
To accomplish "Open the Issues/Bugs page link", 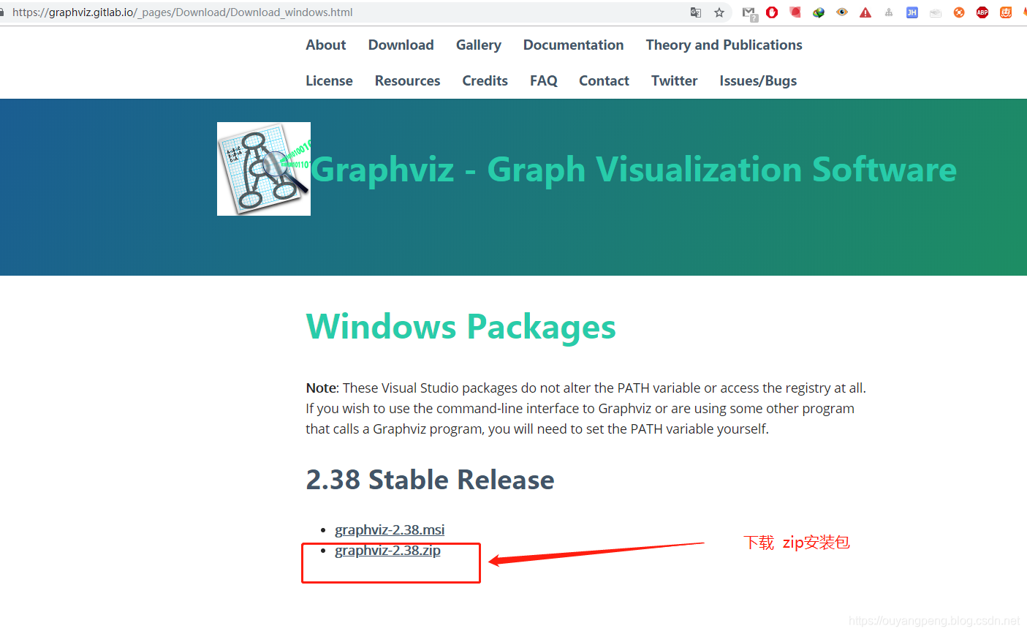I will tap(758, 81).
